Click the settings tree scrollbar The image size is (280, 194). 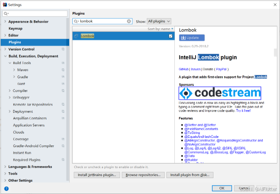pyautogui.click(x=67, y=100)
